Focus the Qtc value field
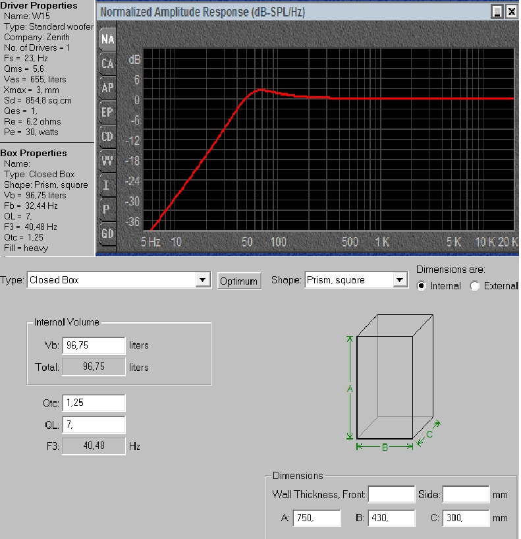Viewport: 521px width, 539px height. (94, 403)
